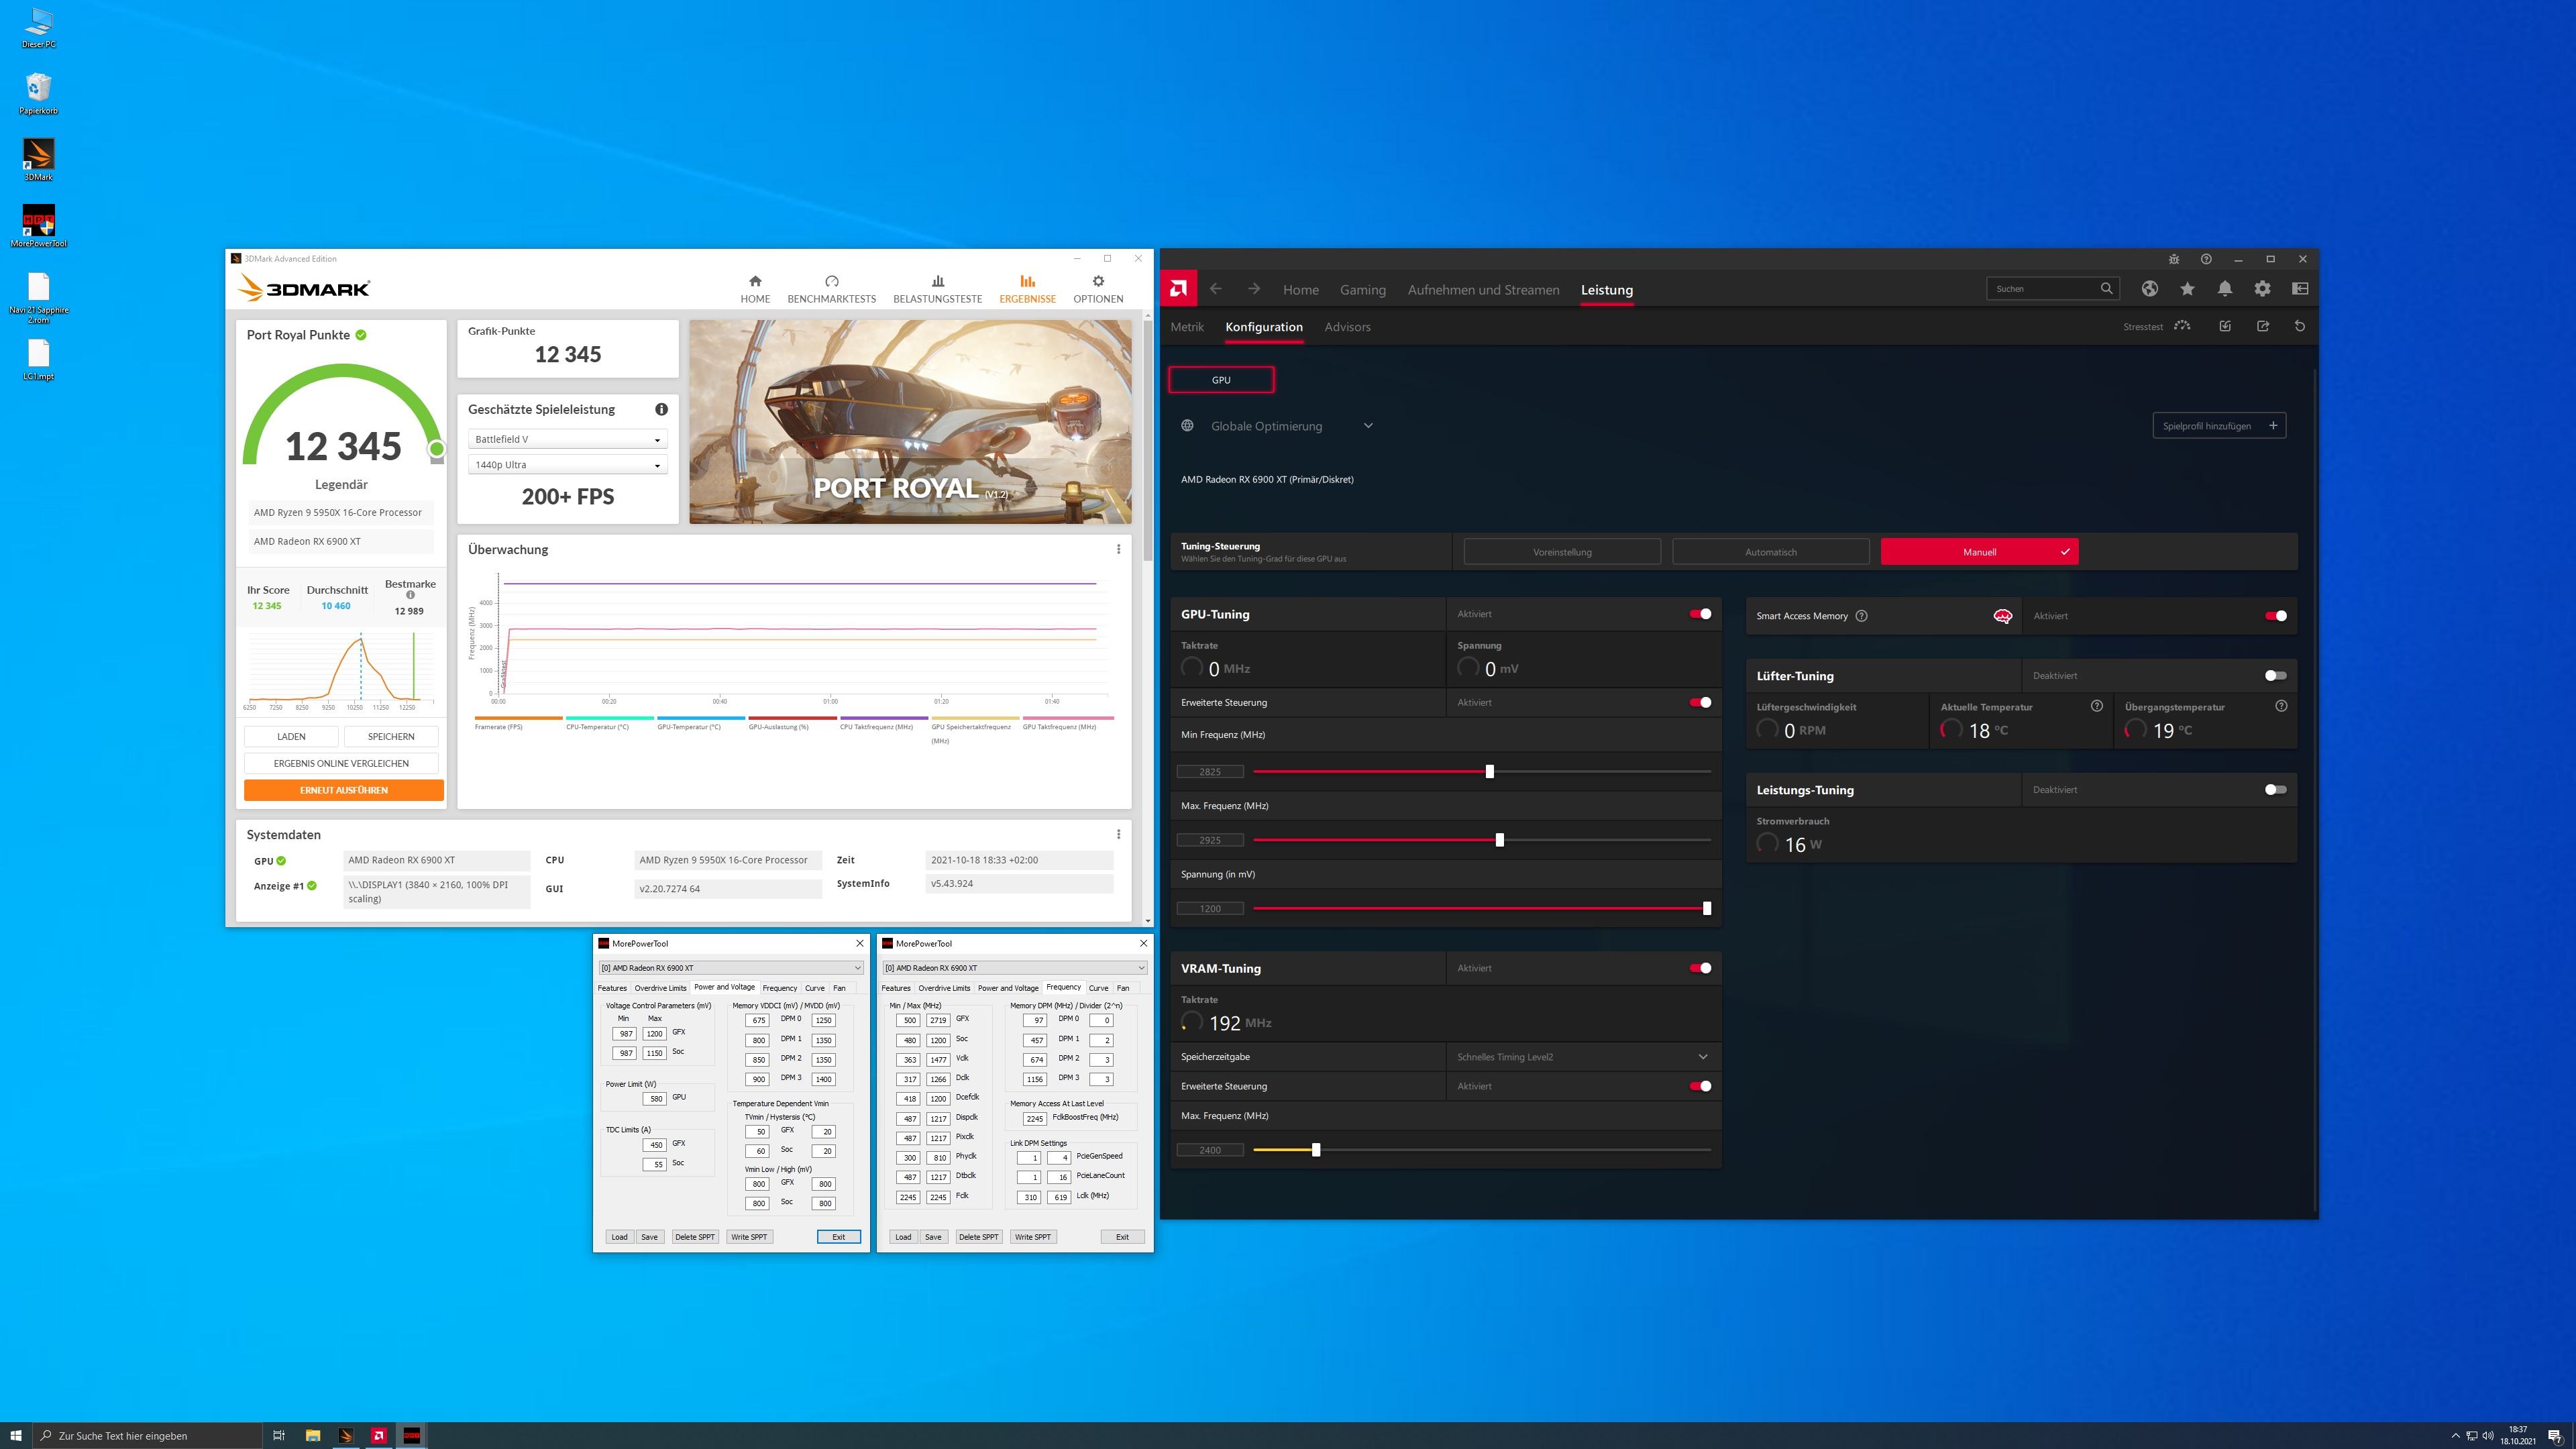Open Belastungstests section in 3DMark
Screen dimensions: 2576x1449
click(x=937, y=289)
